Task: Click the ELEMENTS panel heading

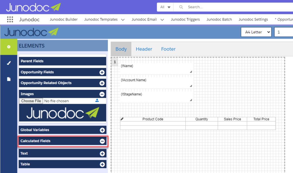Action: [x=31, y=46]
